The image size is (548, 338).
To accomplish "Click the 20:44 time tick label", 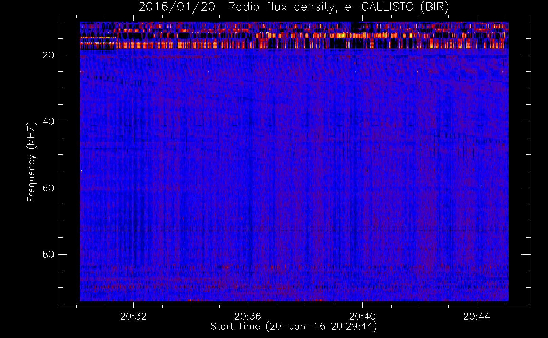I will click(x=477, y=317).
